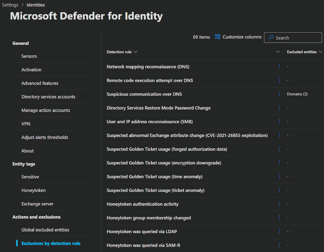Select Directory services accounts menu item
The image size is (324, 252).
[x=48, y=97]
